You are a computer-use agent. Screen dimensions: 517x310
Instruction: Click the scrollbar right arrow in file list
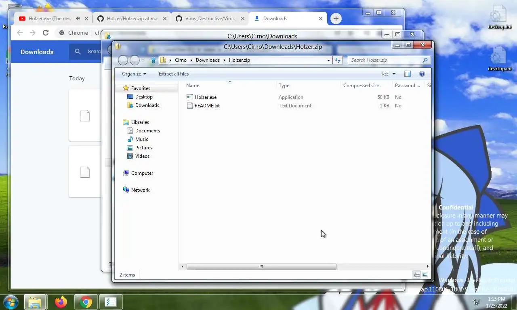pos(428,266)
